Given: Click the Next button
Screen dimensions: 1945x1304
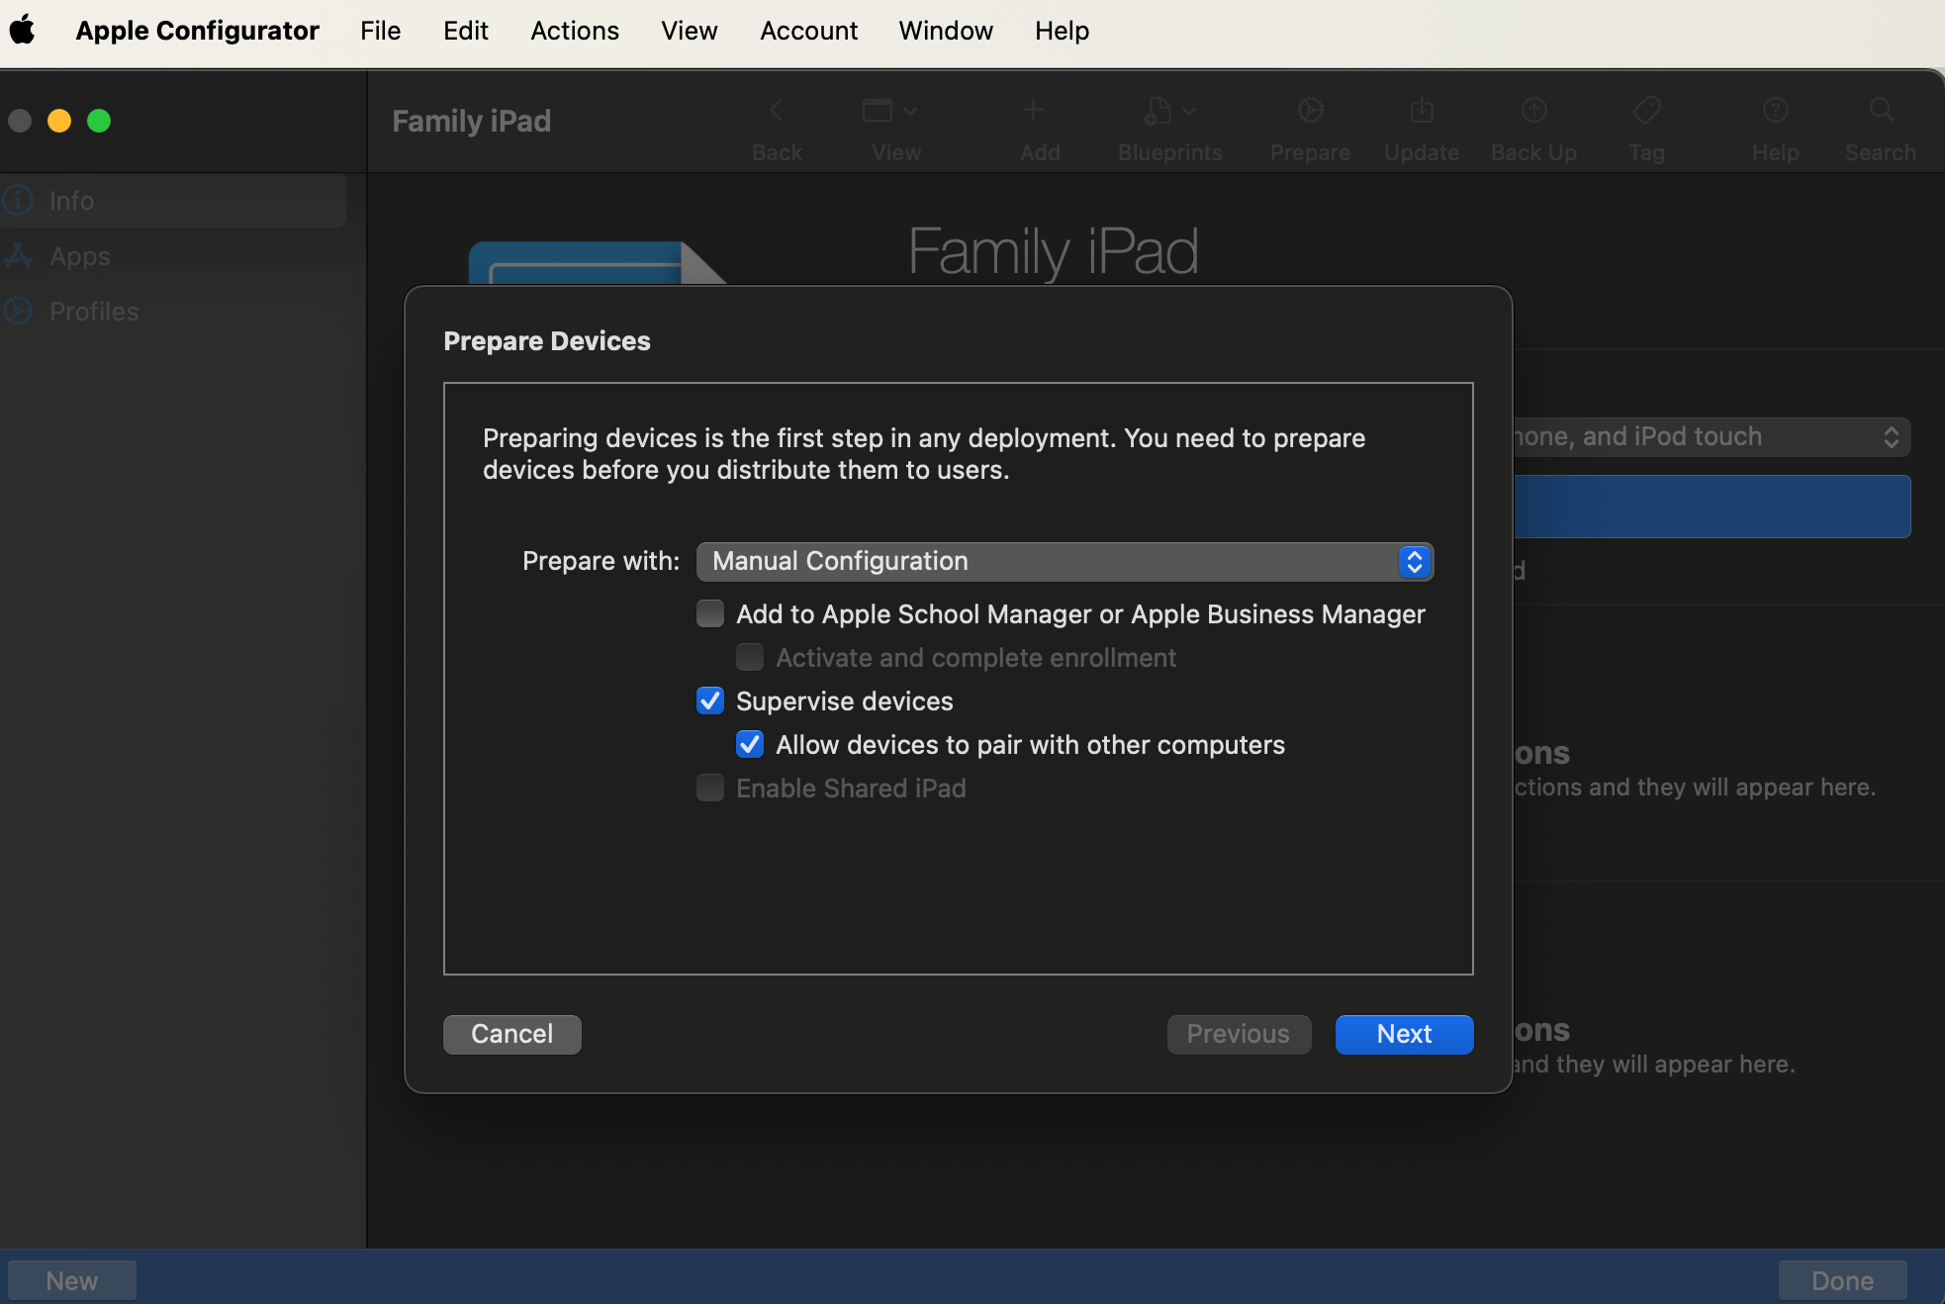Looking at the screenshot, I should [1403, 1034].
